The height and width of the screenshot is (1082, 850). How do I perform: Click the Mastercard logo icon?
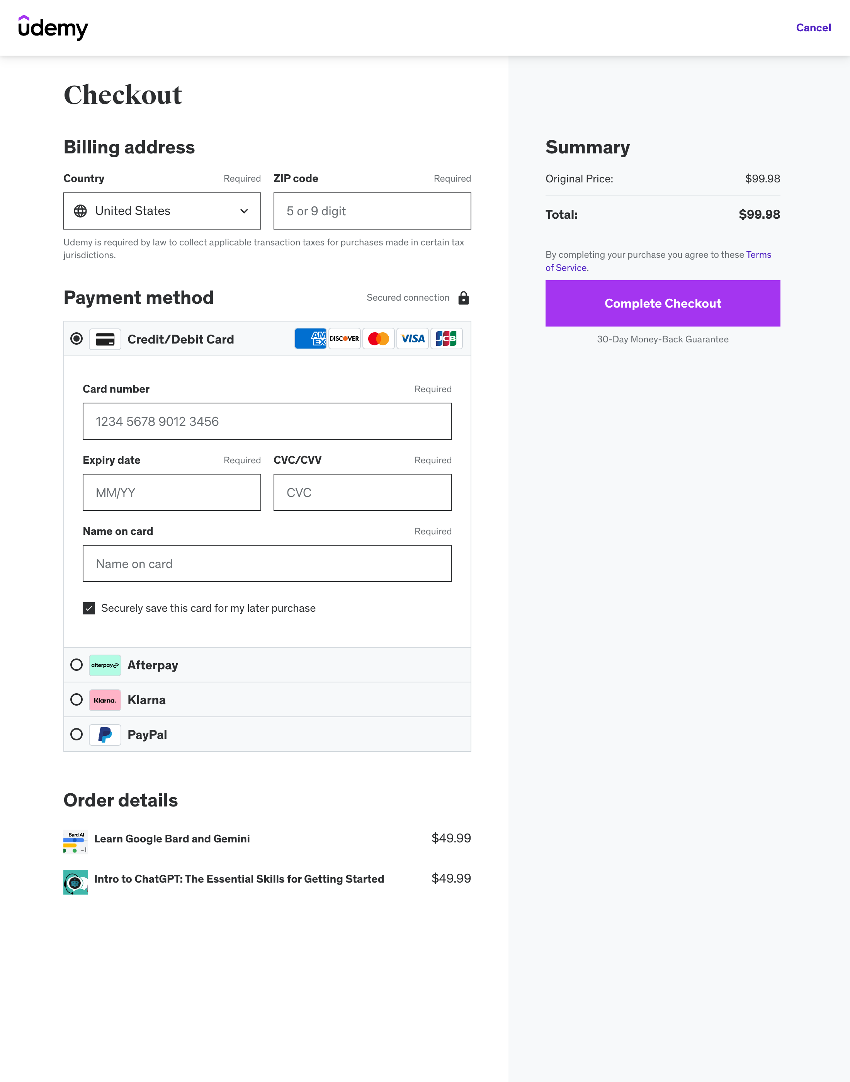click(378, 339)
